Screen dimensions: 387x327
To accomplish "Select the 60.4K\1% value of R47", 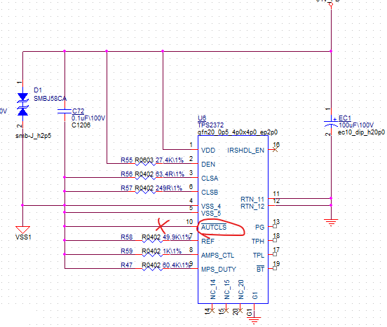I will [x=177, y=265].
